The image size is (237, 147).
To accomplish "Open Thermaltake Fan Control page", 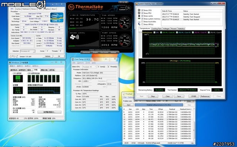I will pos(104,52).
